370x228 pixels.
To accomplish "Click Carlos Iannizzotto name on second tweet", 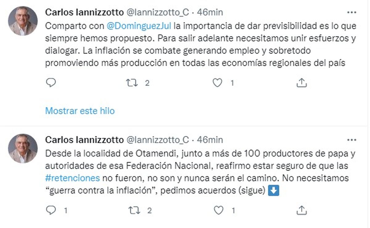I will pyautogui.click(x=84, y=140).
